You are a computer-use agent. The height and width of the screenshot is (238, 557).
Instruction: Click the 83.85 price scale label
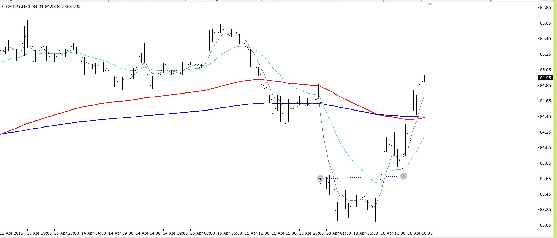[x=545, y=163]
